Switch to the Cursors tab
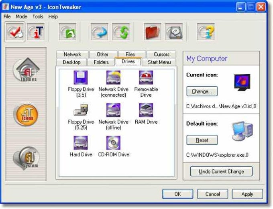The height and width of the screenshot is (209, 273). [161, 54]
